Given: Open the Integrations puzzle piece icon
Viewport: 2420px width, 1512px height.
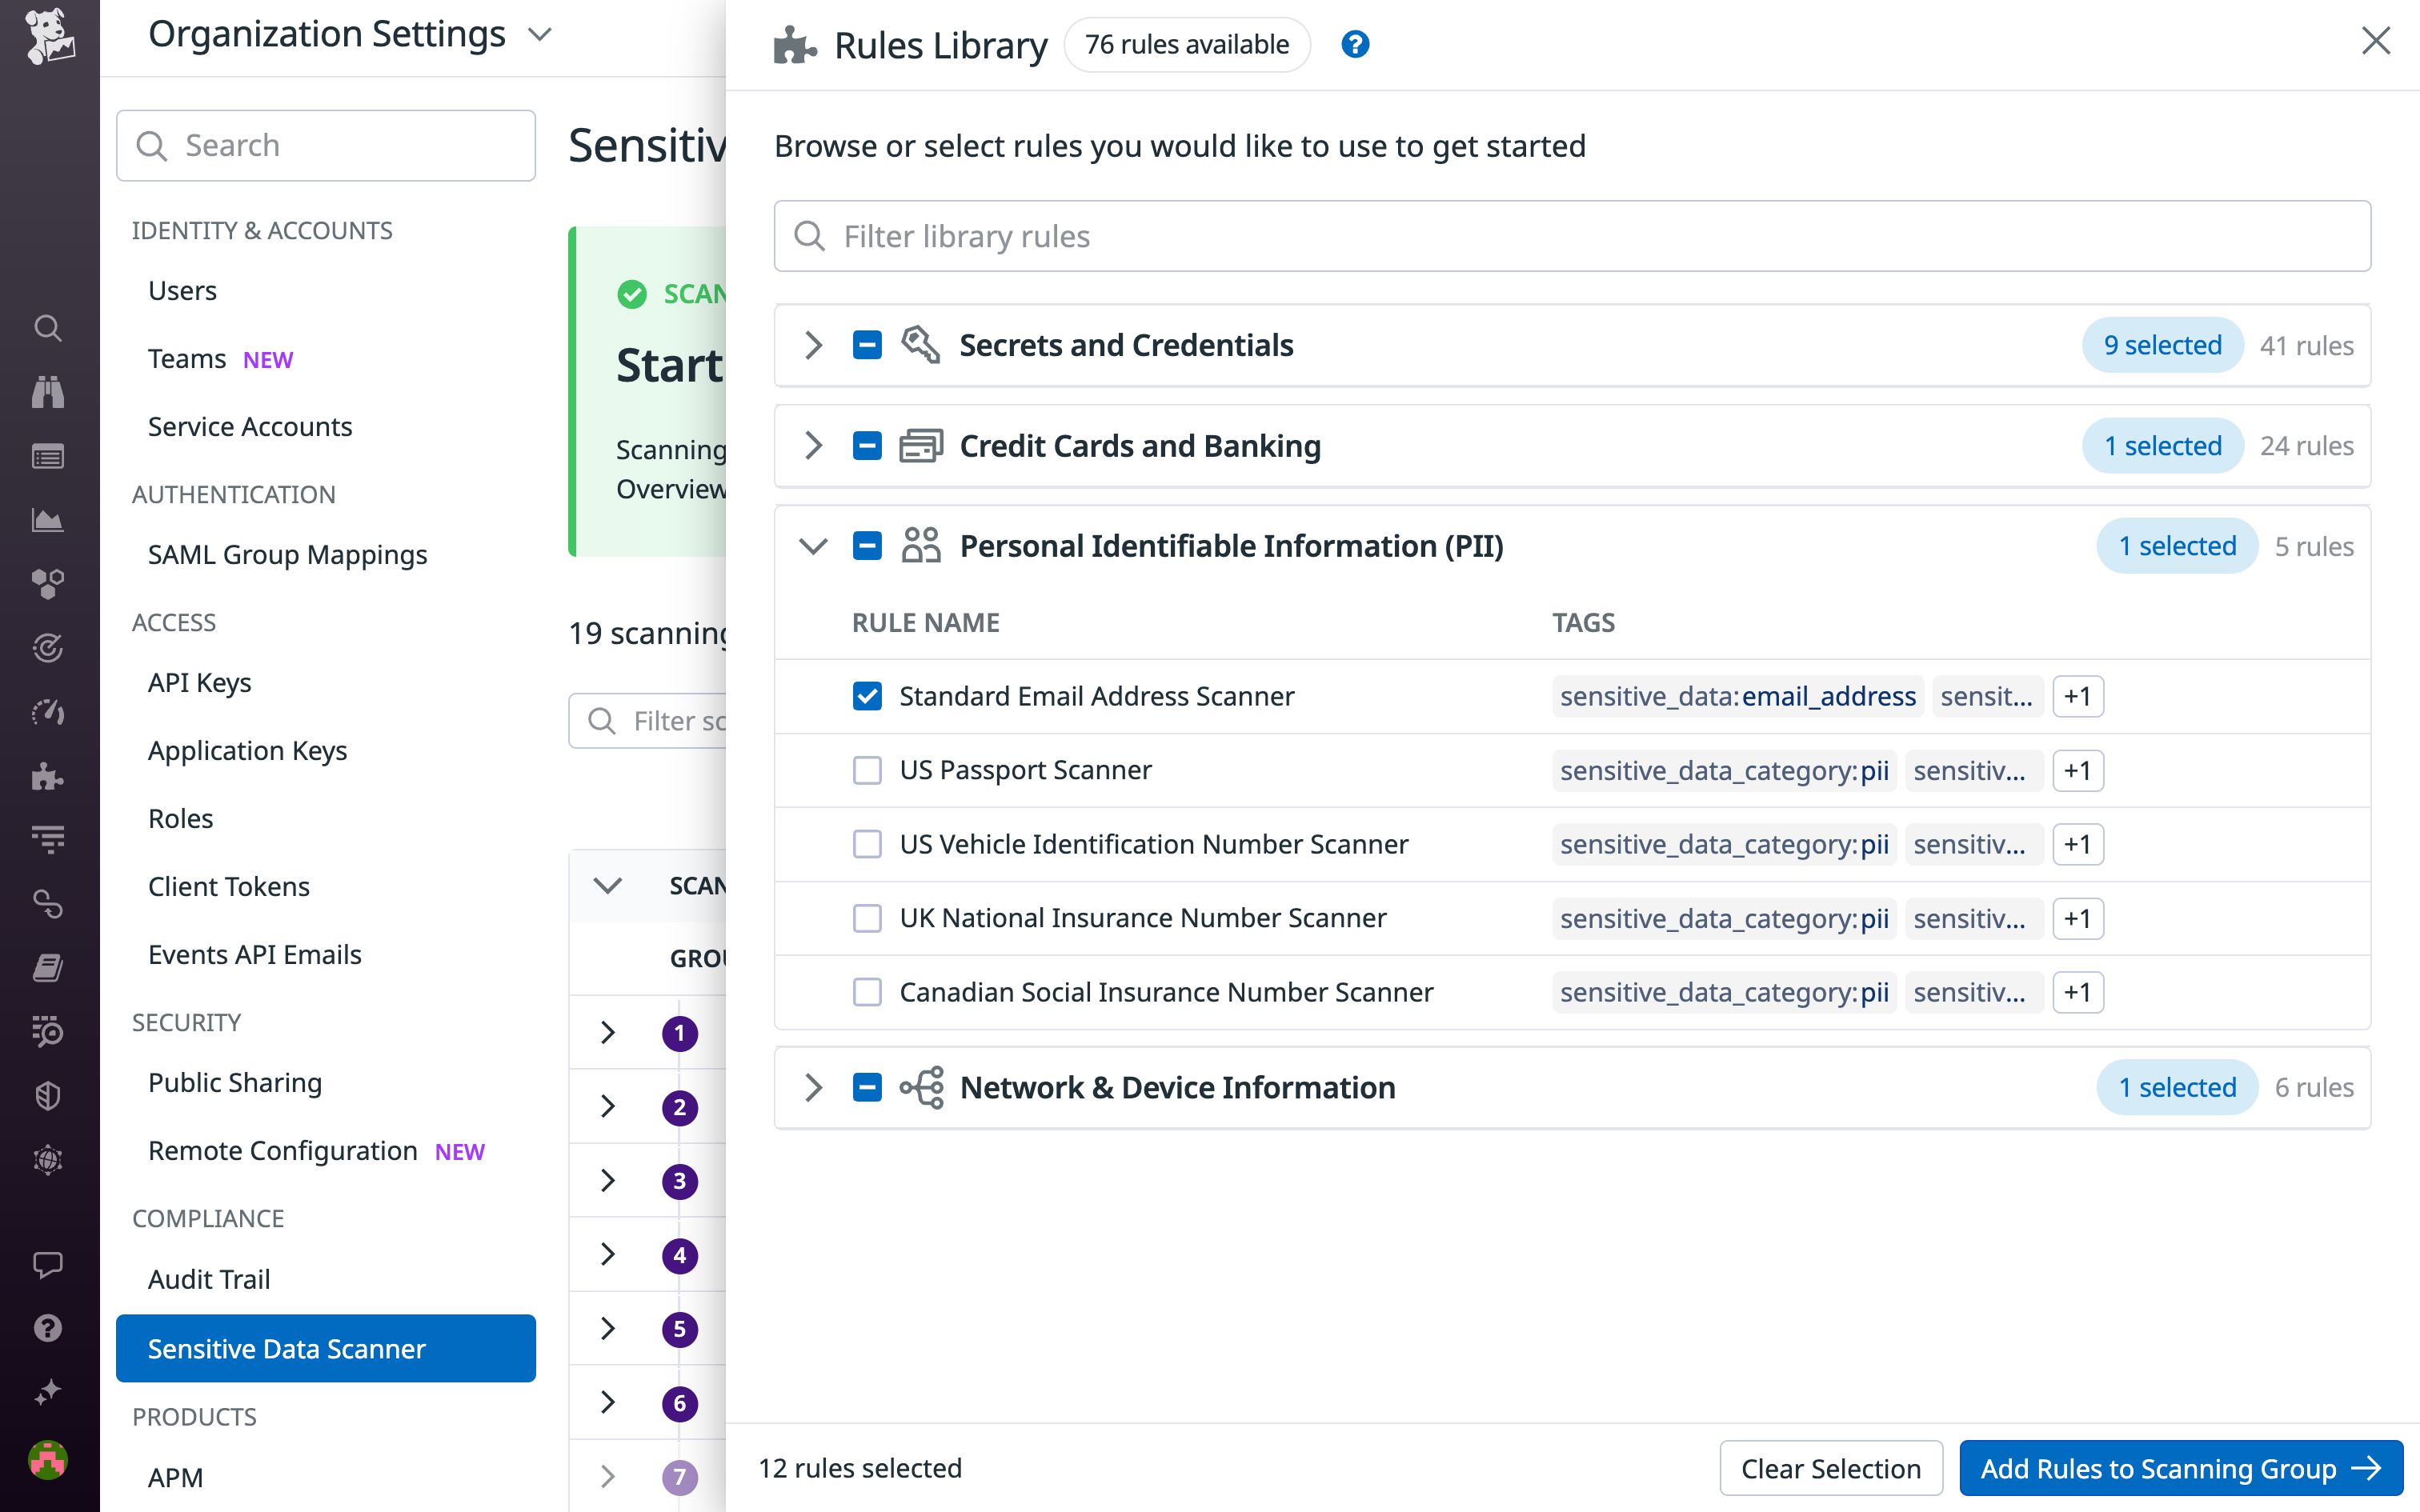Looking at the screenshot, I should (x=48, y=777).
